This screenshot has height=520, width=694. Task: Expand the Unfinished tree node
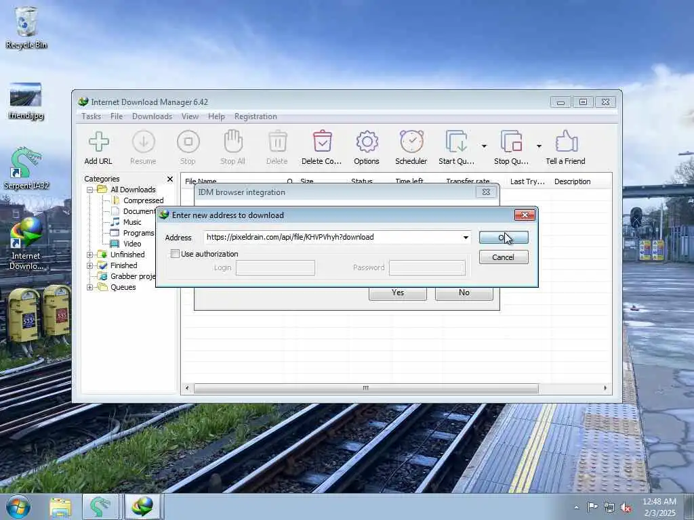pyautogui.click(x=90, y=255)
